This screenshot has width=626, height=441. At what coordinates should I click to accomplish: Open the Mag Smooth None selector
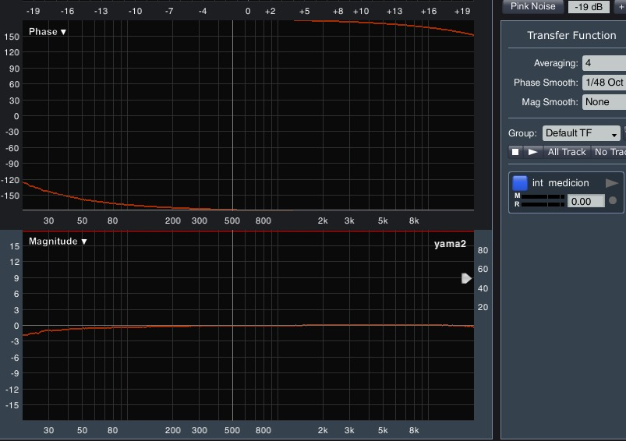[603, 102]
